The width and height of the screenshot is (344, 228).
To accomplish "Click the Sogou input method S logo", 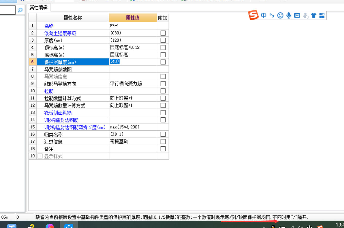I will click(253, 15).
